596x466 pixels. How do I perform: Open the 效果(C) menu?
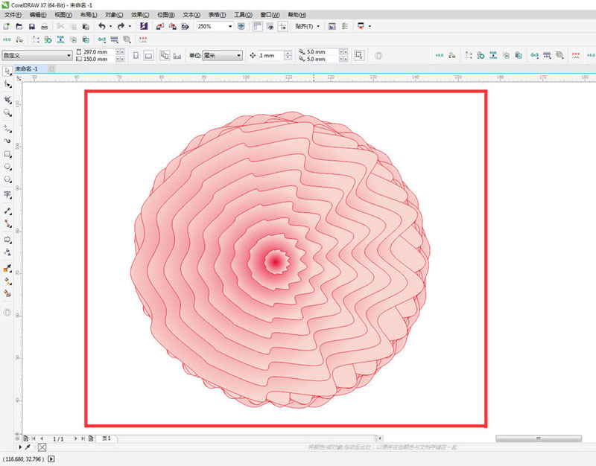140,14
